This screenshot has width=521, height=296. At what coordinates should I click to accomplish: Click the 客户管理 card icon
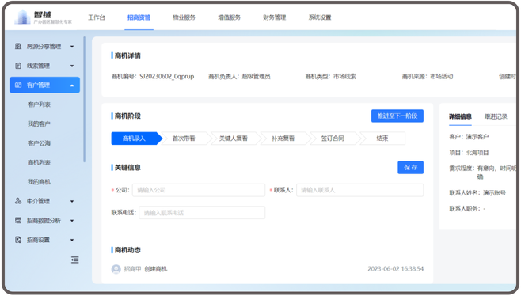18,85
